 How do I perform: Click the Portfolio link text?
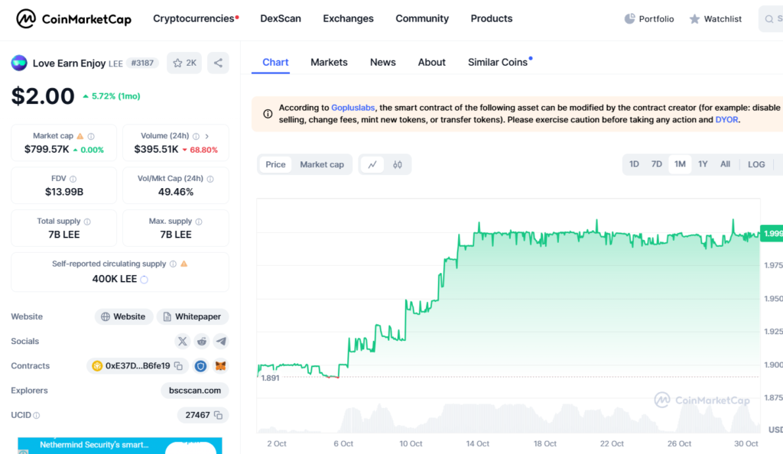point(656,19)
